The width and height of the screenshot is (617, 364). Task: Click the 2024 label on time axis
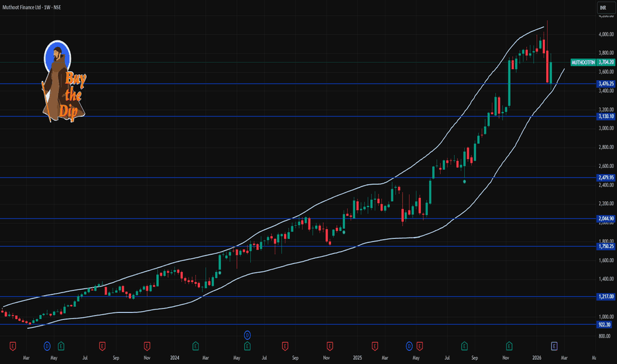tap(175, 357)
